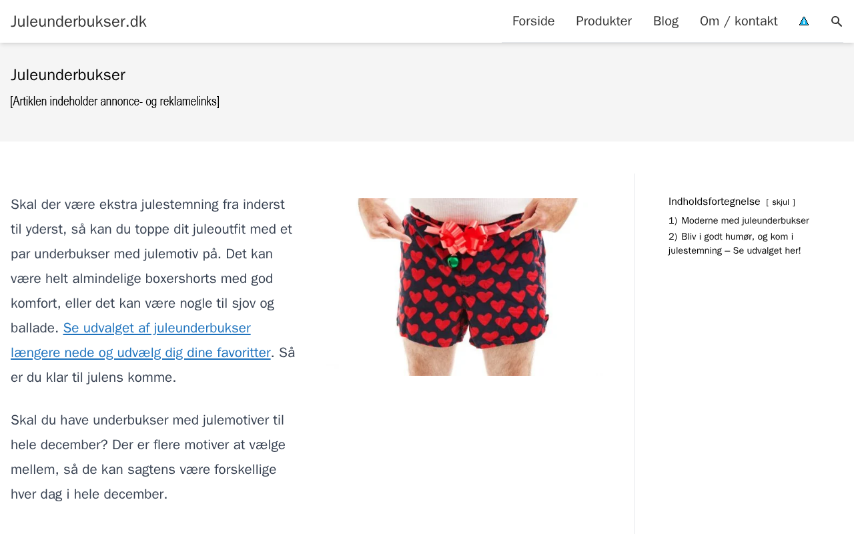Image resolution: width=854 pixels, height=534 pixels.
Task: Click the heart boxer shorts image
Action: coord(468,287)
